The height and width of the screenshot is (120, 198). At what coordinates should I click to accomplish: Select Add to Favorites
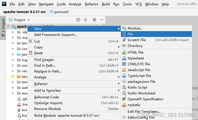[74, 90]
